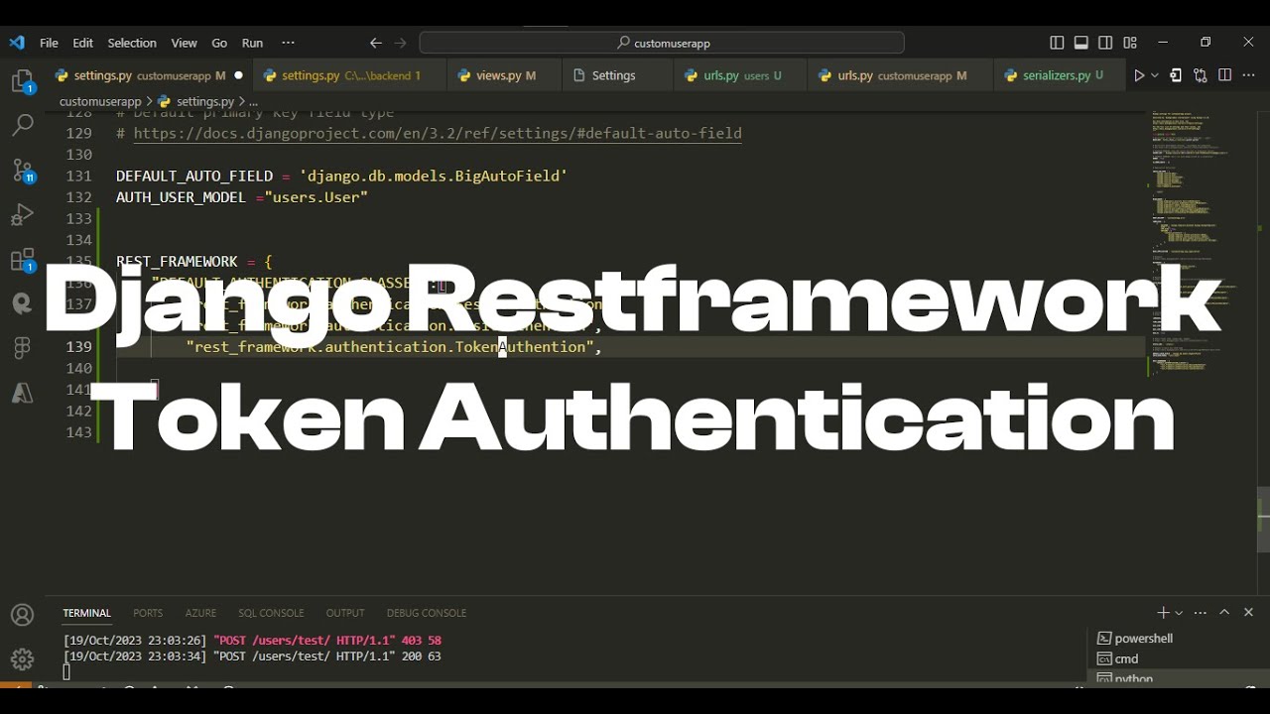Split the editor to the right
The width and height of the screenshot is (1270, 714).
[x=1225, y=75]
